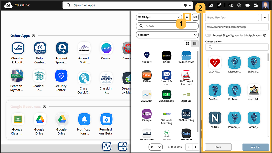Go to previous page of apps
This screenshot has height=153, width=272.
189,147
